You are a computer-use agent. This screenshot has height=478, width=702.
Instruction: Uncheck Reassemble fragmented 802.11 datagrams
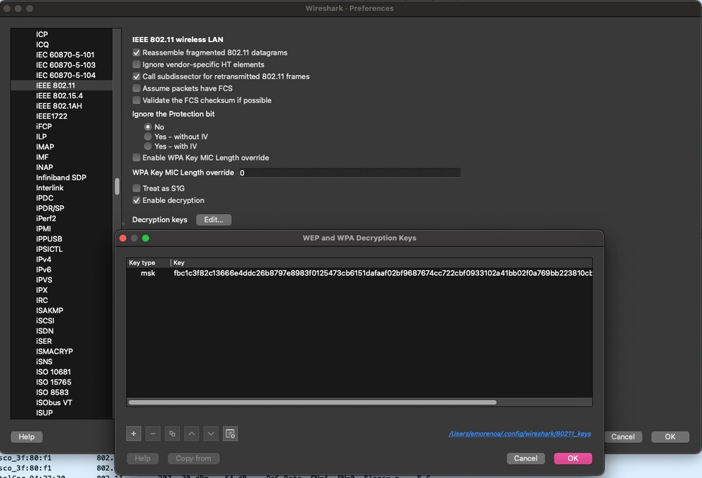pos(136,52)
